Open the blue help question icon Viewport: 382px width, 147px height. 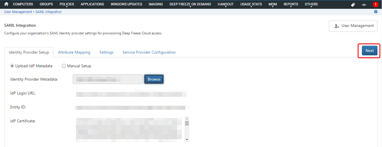click(x=376, y=12)
